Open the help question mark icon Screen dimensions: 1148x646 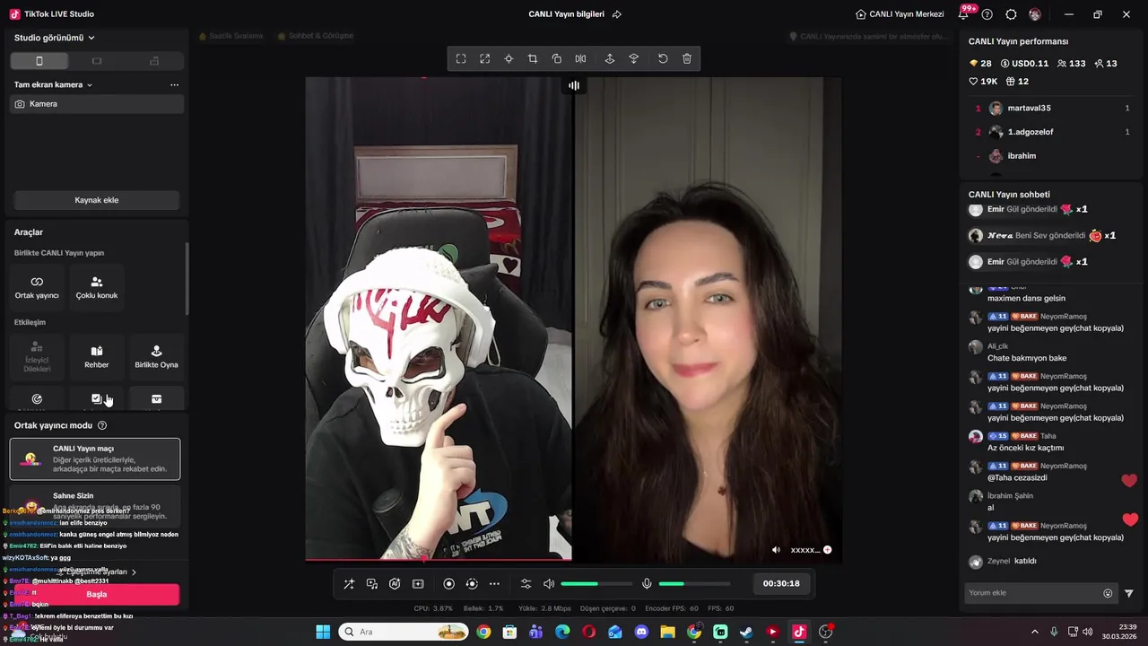pyautogui.click(x=987, y=14)
